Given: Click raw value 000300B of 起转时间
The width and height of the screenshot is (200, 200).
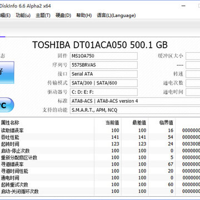Looking at the screenshot, I should (191, 144).
